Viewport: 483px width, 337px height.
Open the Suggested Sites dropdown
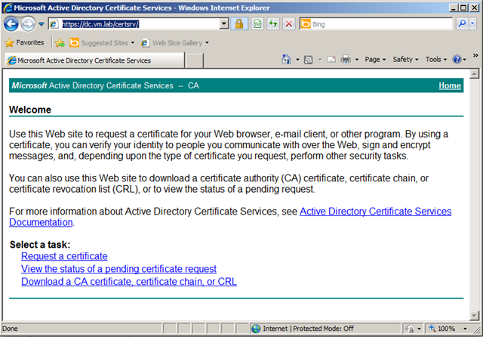[x=102, y=43]
